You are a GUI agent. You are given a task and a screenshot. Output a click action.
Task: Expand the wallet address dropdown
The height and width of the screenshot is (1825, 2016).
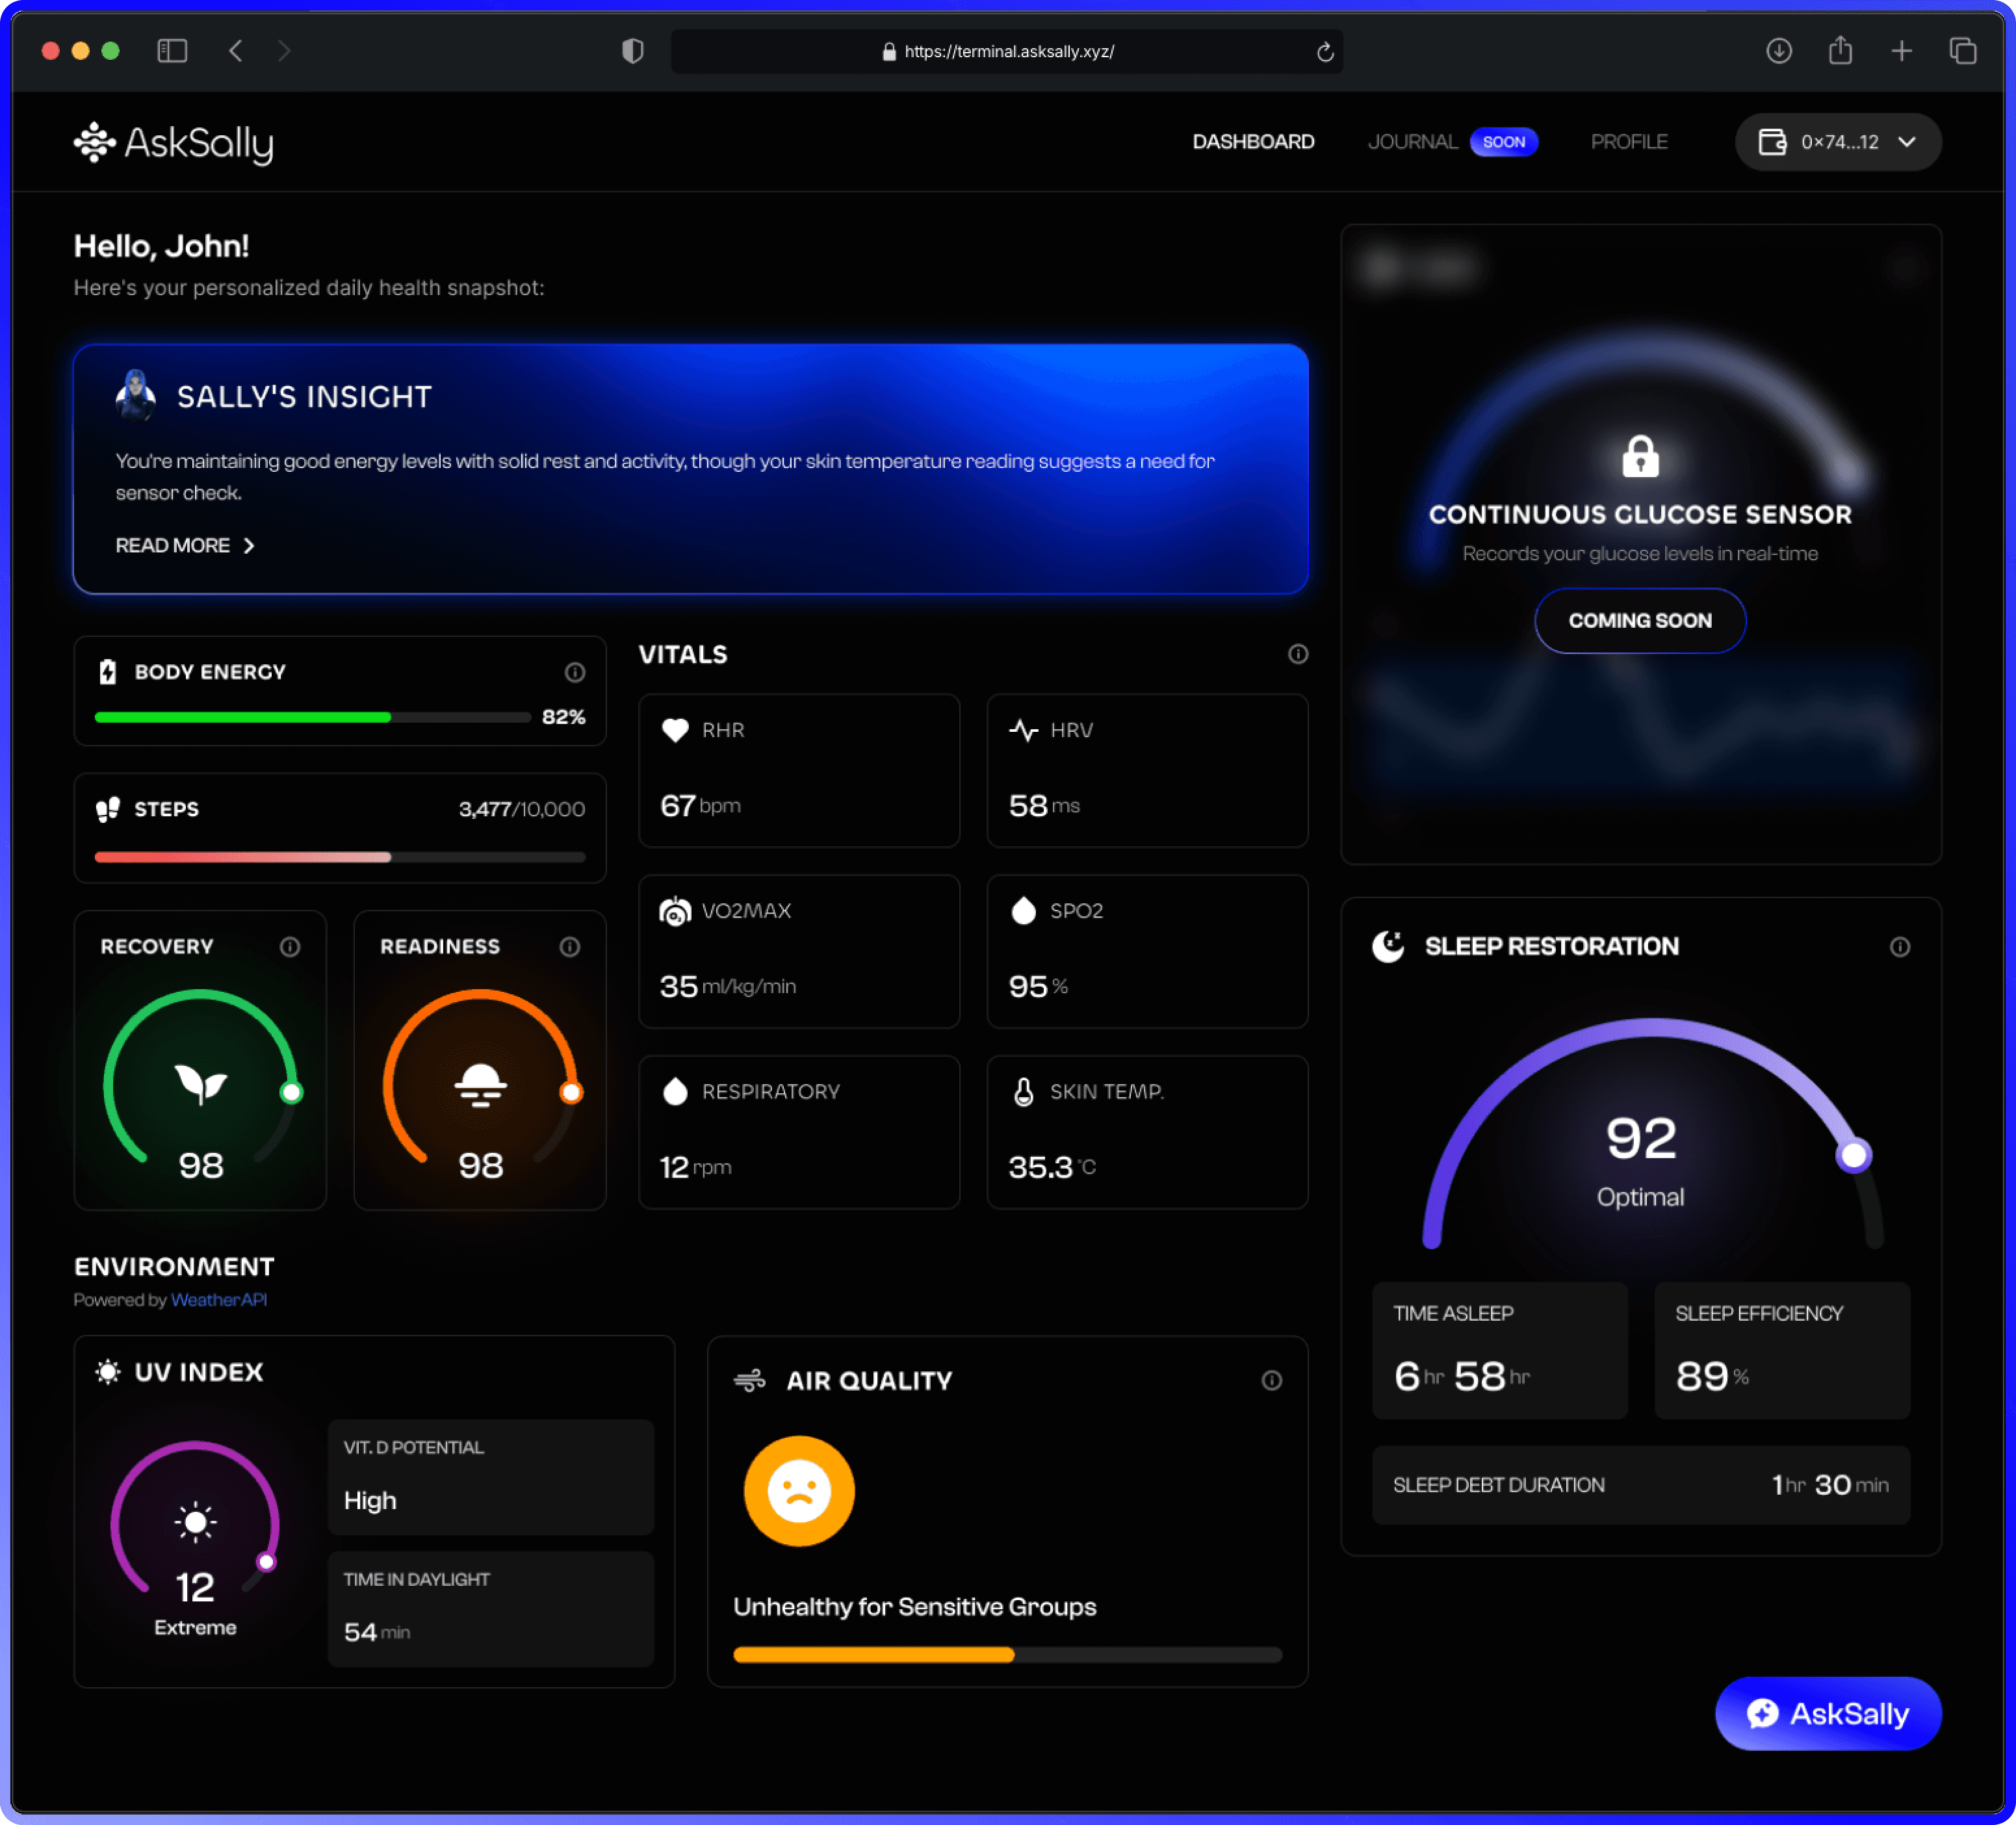click(x=1838, y=142)
